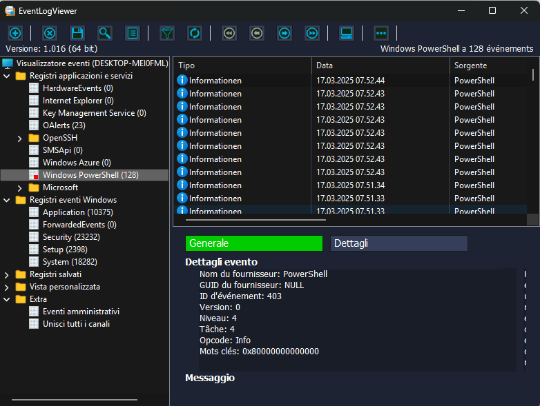The width and height of the screenshot is (540, 406).
Task: Open the three-dots more options icon
Action: tap(381, 33)
